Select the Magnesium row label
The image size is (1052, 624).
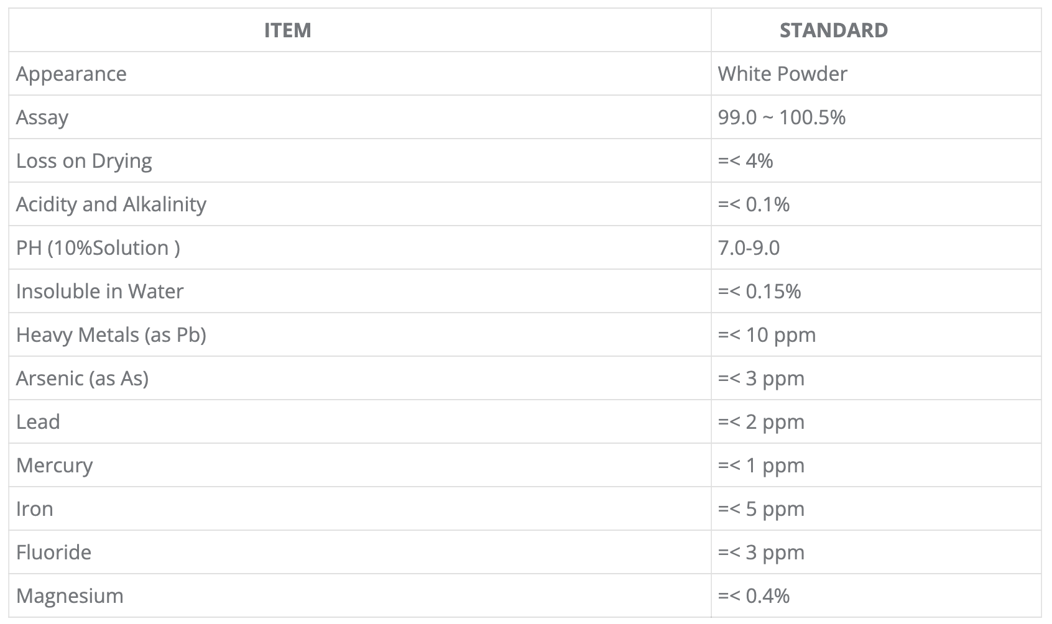click(x=70, y=596)
